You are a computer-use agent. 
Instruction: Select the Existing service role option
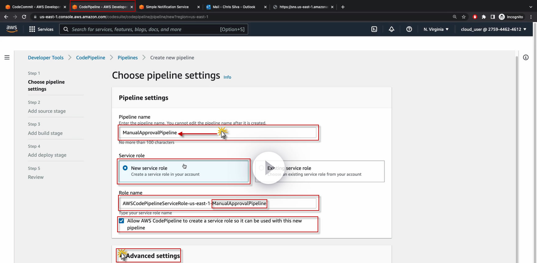pos(320,171)
